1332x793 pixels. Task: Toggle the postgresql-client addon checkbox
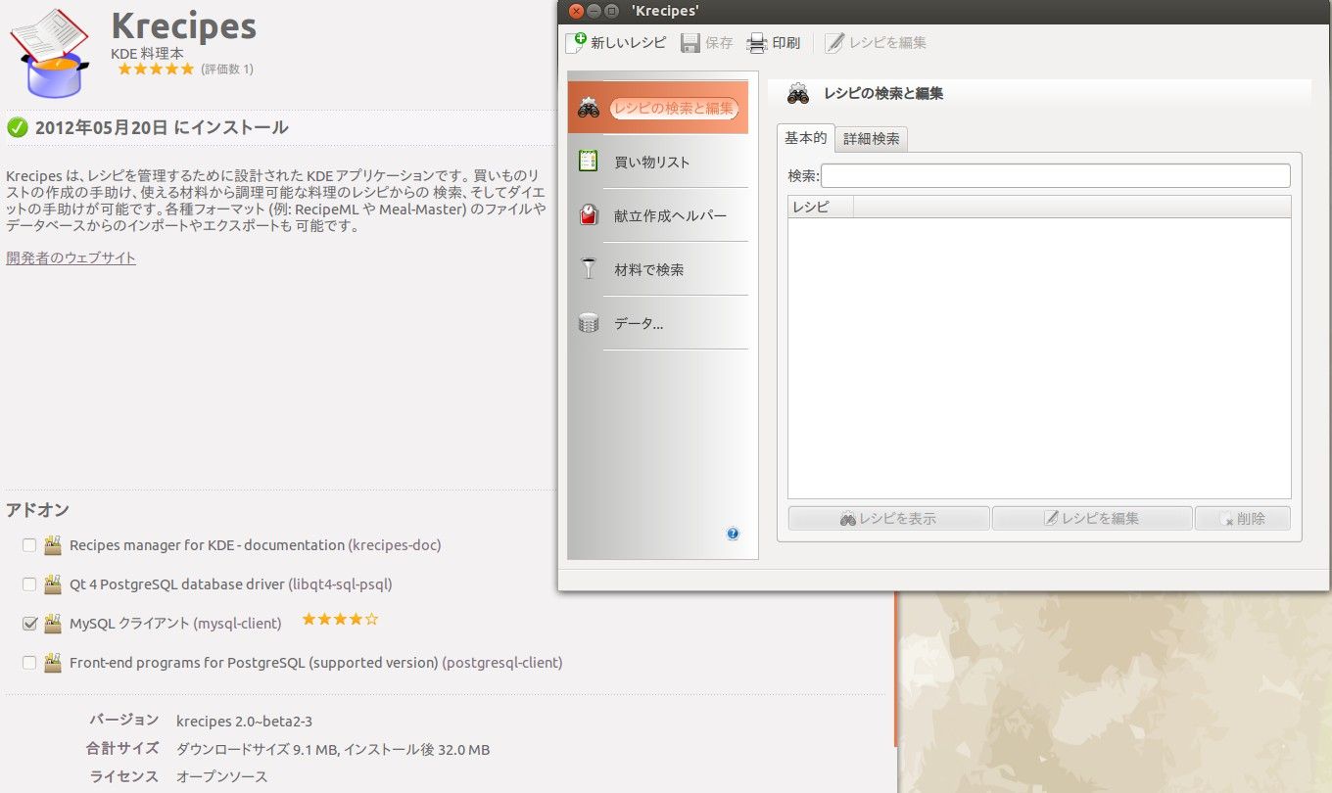[29, 663]
